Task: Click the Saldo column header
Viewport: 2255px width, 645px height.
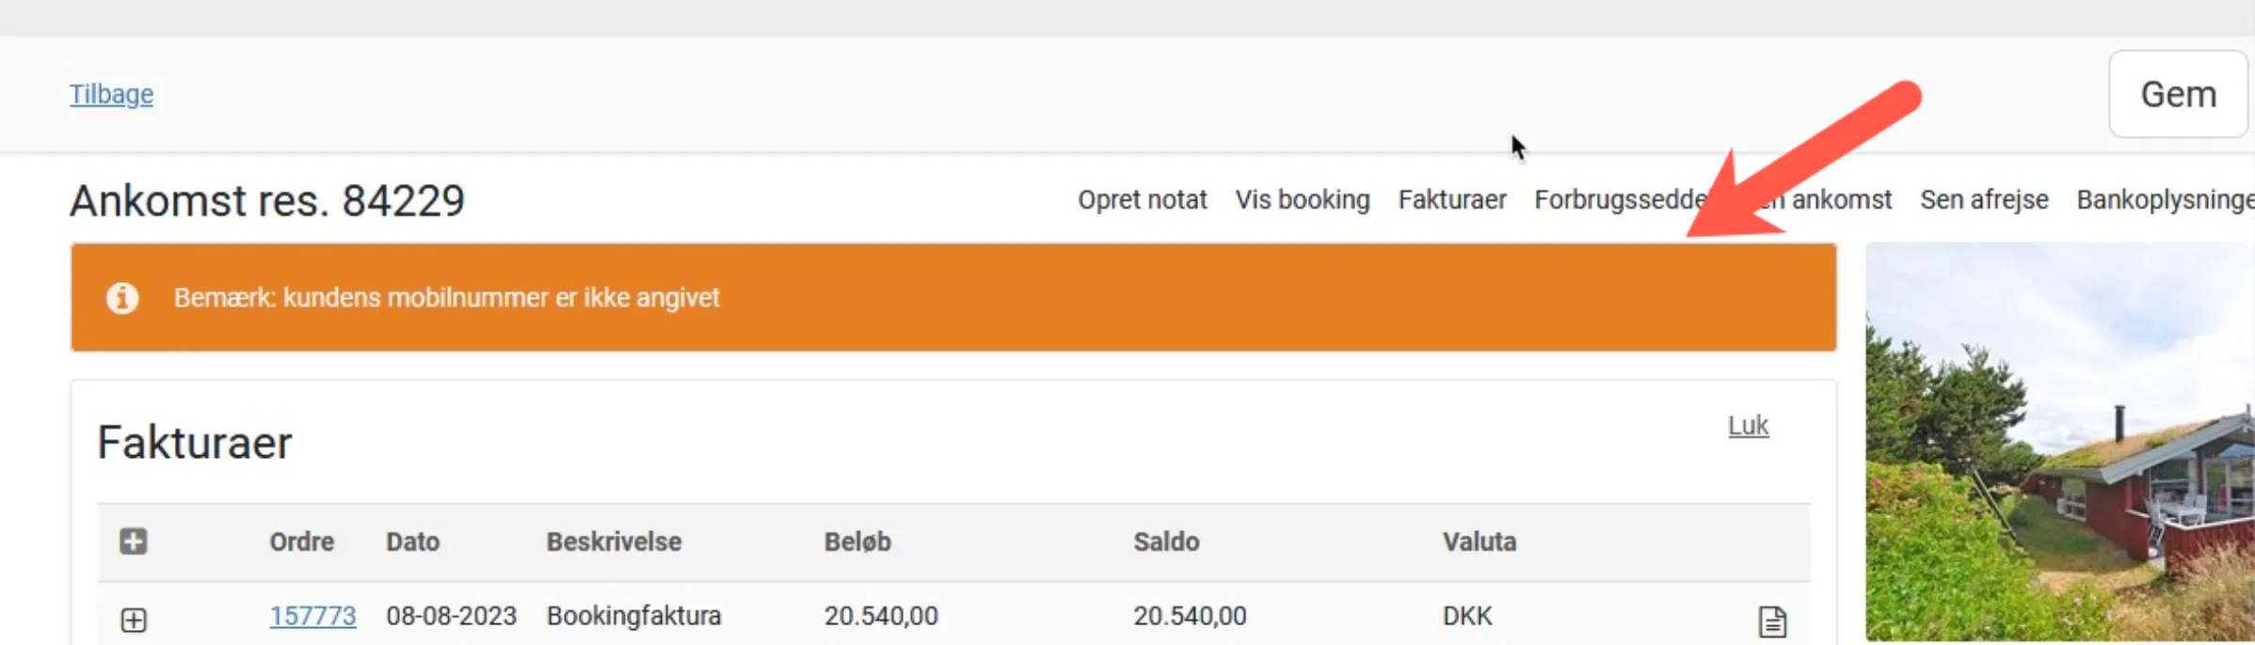Action: (1165, 542)
